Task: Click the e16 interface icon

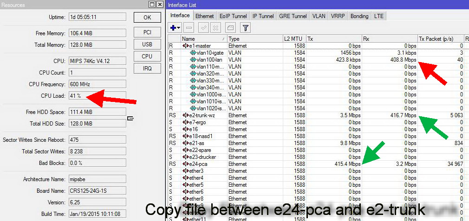Action: [x=185, y=129]
